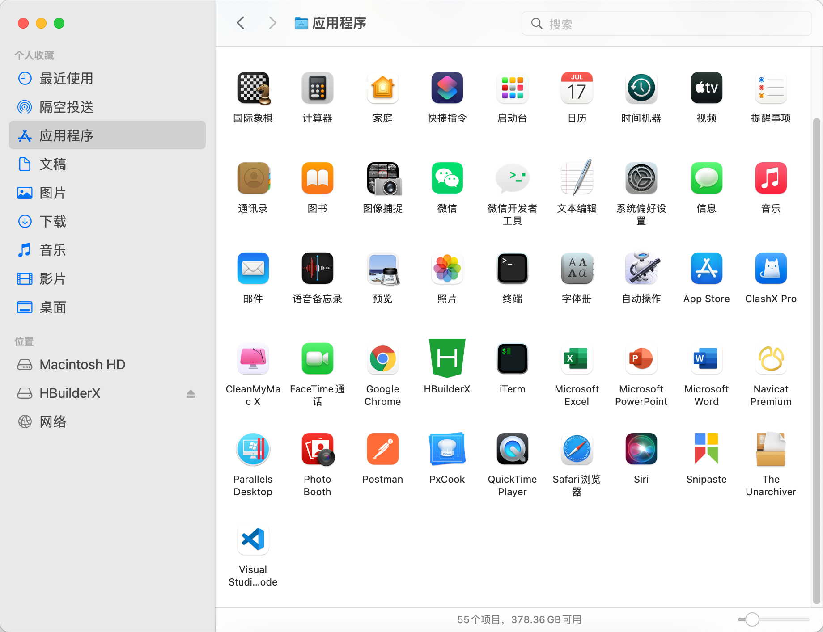This screenshot has width=823, height=632.
Task: Open the 照片 Photos icon
Action: click(447, 269)
